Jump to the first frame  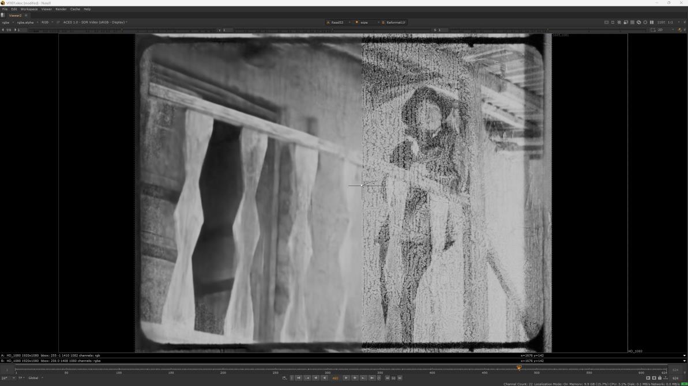(x=298, y=378)
